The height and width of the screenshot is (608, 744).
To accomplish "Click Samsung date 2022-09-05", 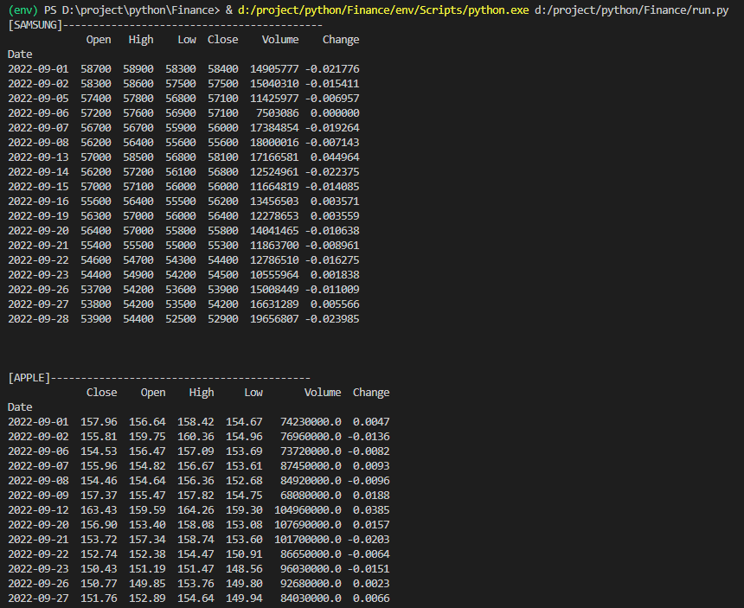I will click(38, 99).
